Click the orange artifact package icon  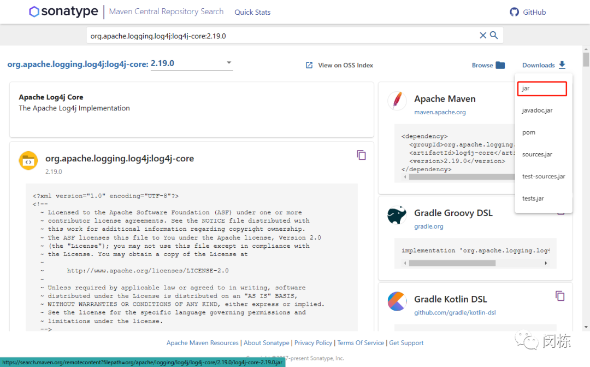pos(28,161)
